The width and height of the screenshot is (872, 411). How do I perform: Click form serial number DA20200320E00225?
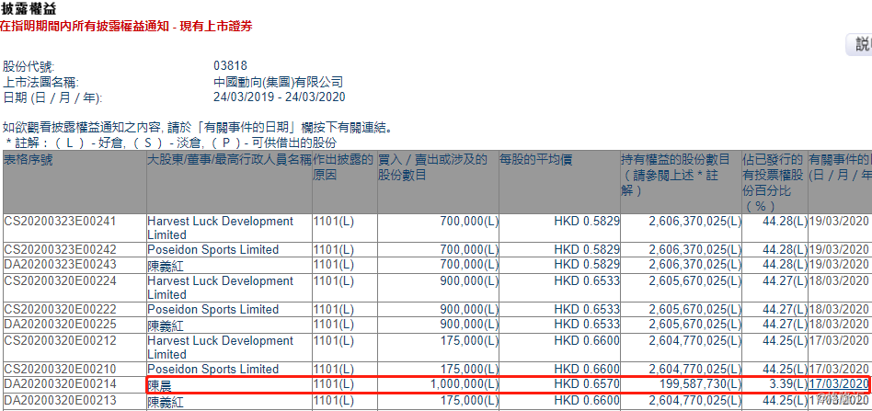pyautogui.click(x=60, y=323)
